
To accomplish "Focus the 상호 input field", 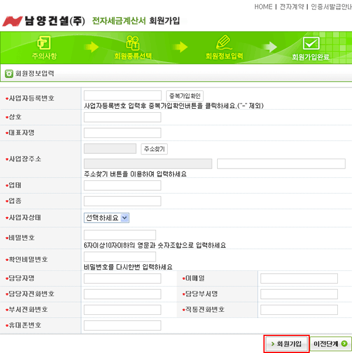I will click(x=123, y=117).
